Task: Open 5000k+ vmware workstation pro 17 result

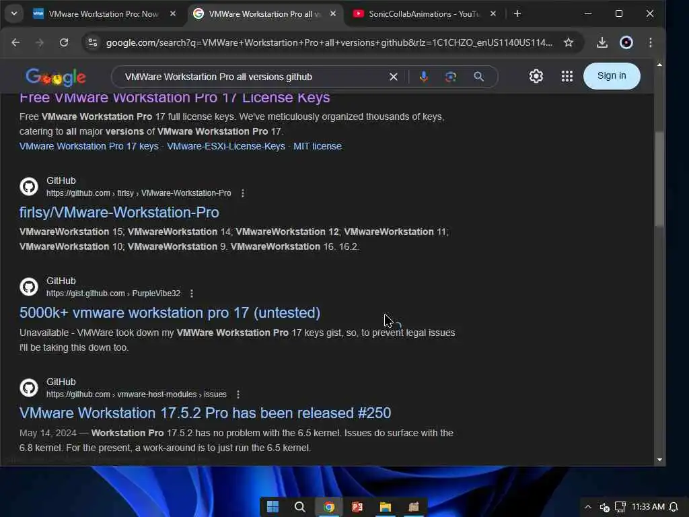Action: pos(170,312)
